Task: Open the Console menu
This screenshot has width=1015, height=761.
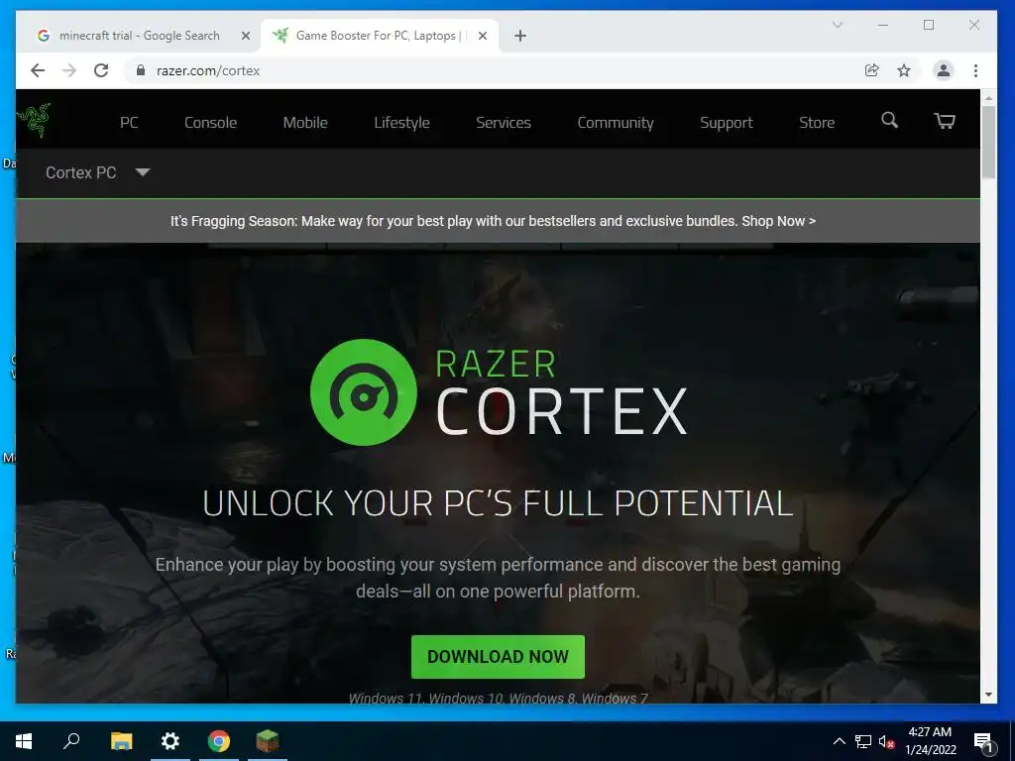Action: 210,122
